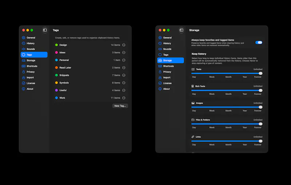Remove the Useful tag with its minus icon
This screenshot has width=291, height=185.
[124, 90]
